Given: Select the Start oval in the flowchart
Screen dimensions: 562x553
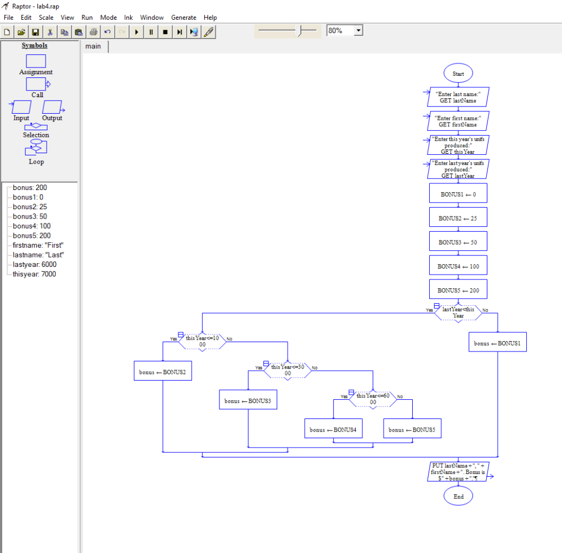Looking at the screenshot, I should [x=458, y=73].
